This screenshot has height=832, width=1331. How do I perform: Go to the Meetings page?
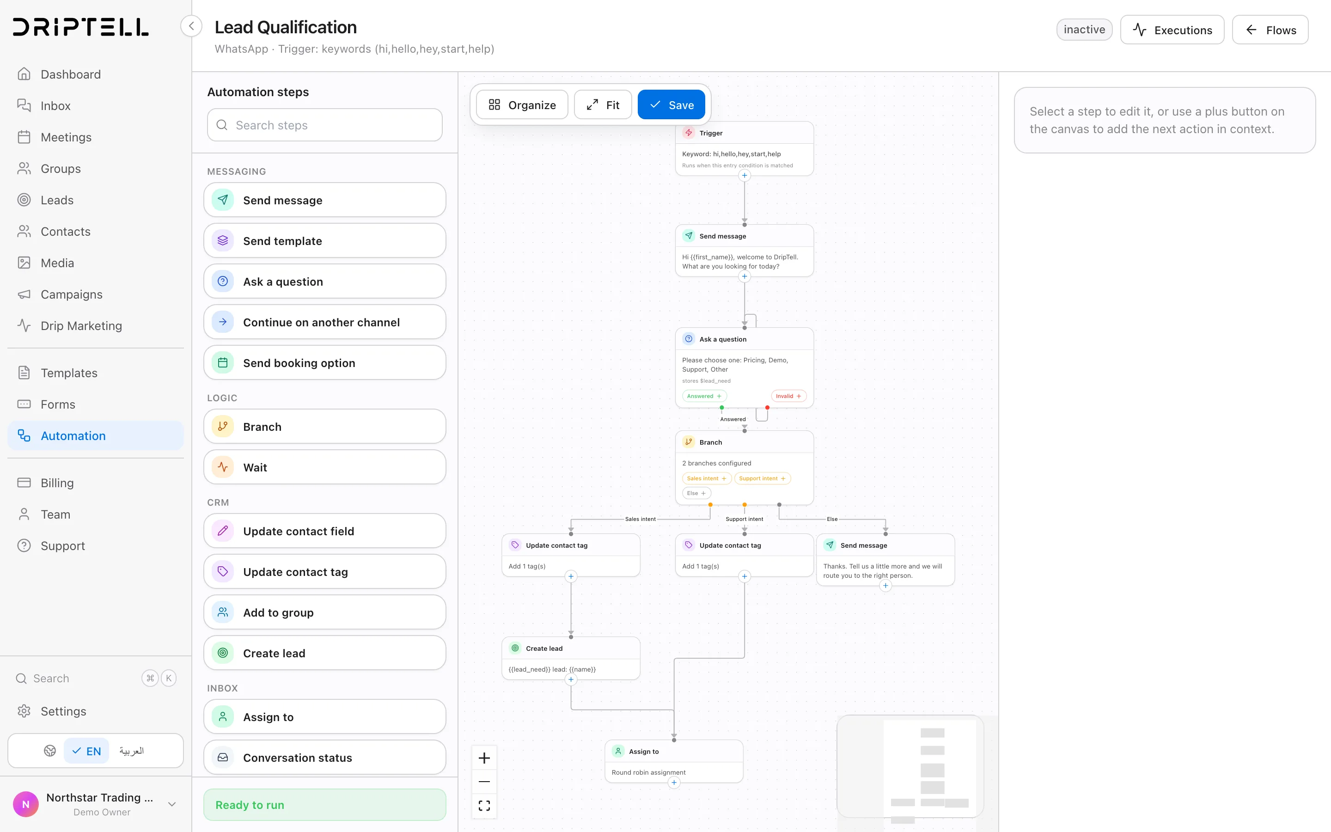pyautogui.click(x=95, y=137)
